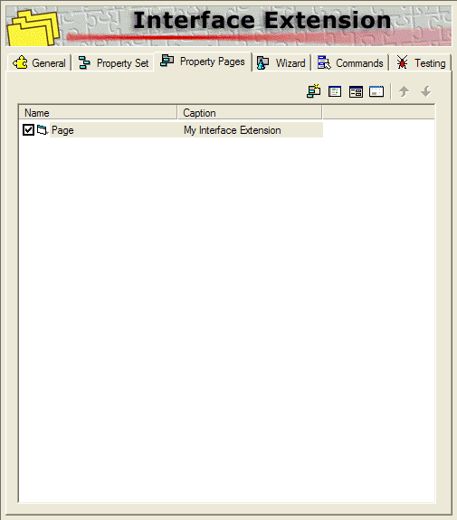Open the Property Set tab
457x520 pixels.
pos(113,62)
